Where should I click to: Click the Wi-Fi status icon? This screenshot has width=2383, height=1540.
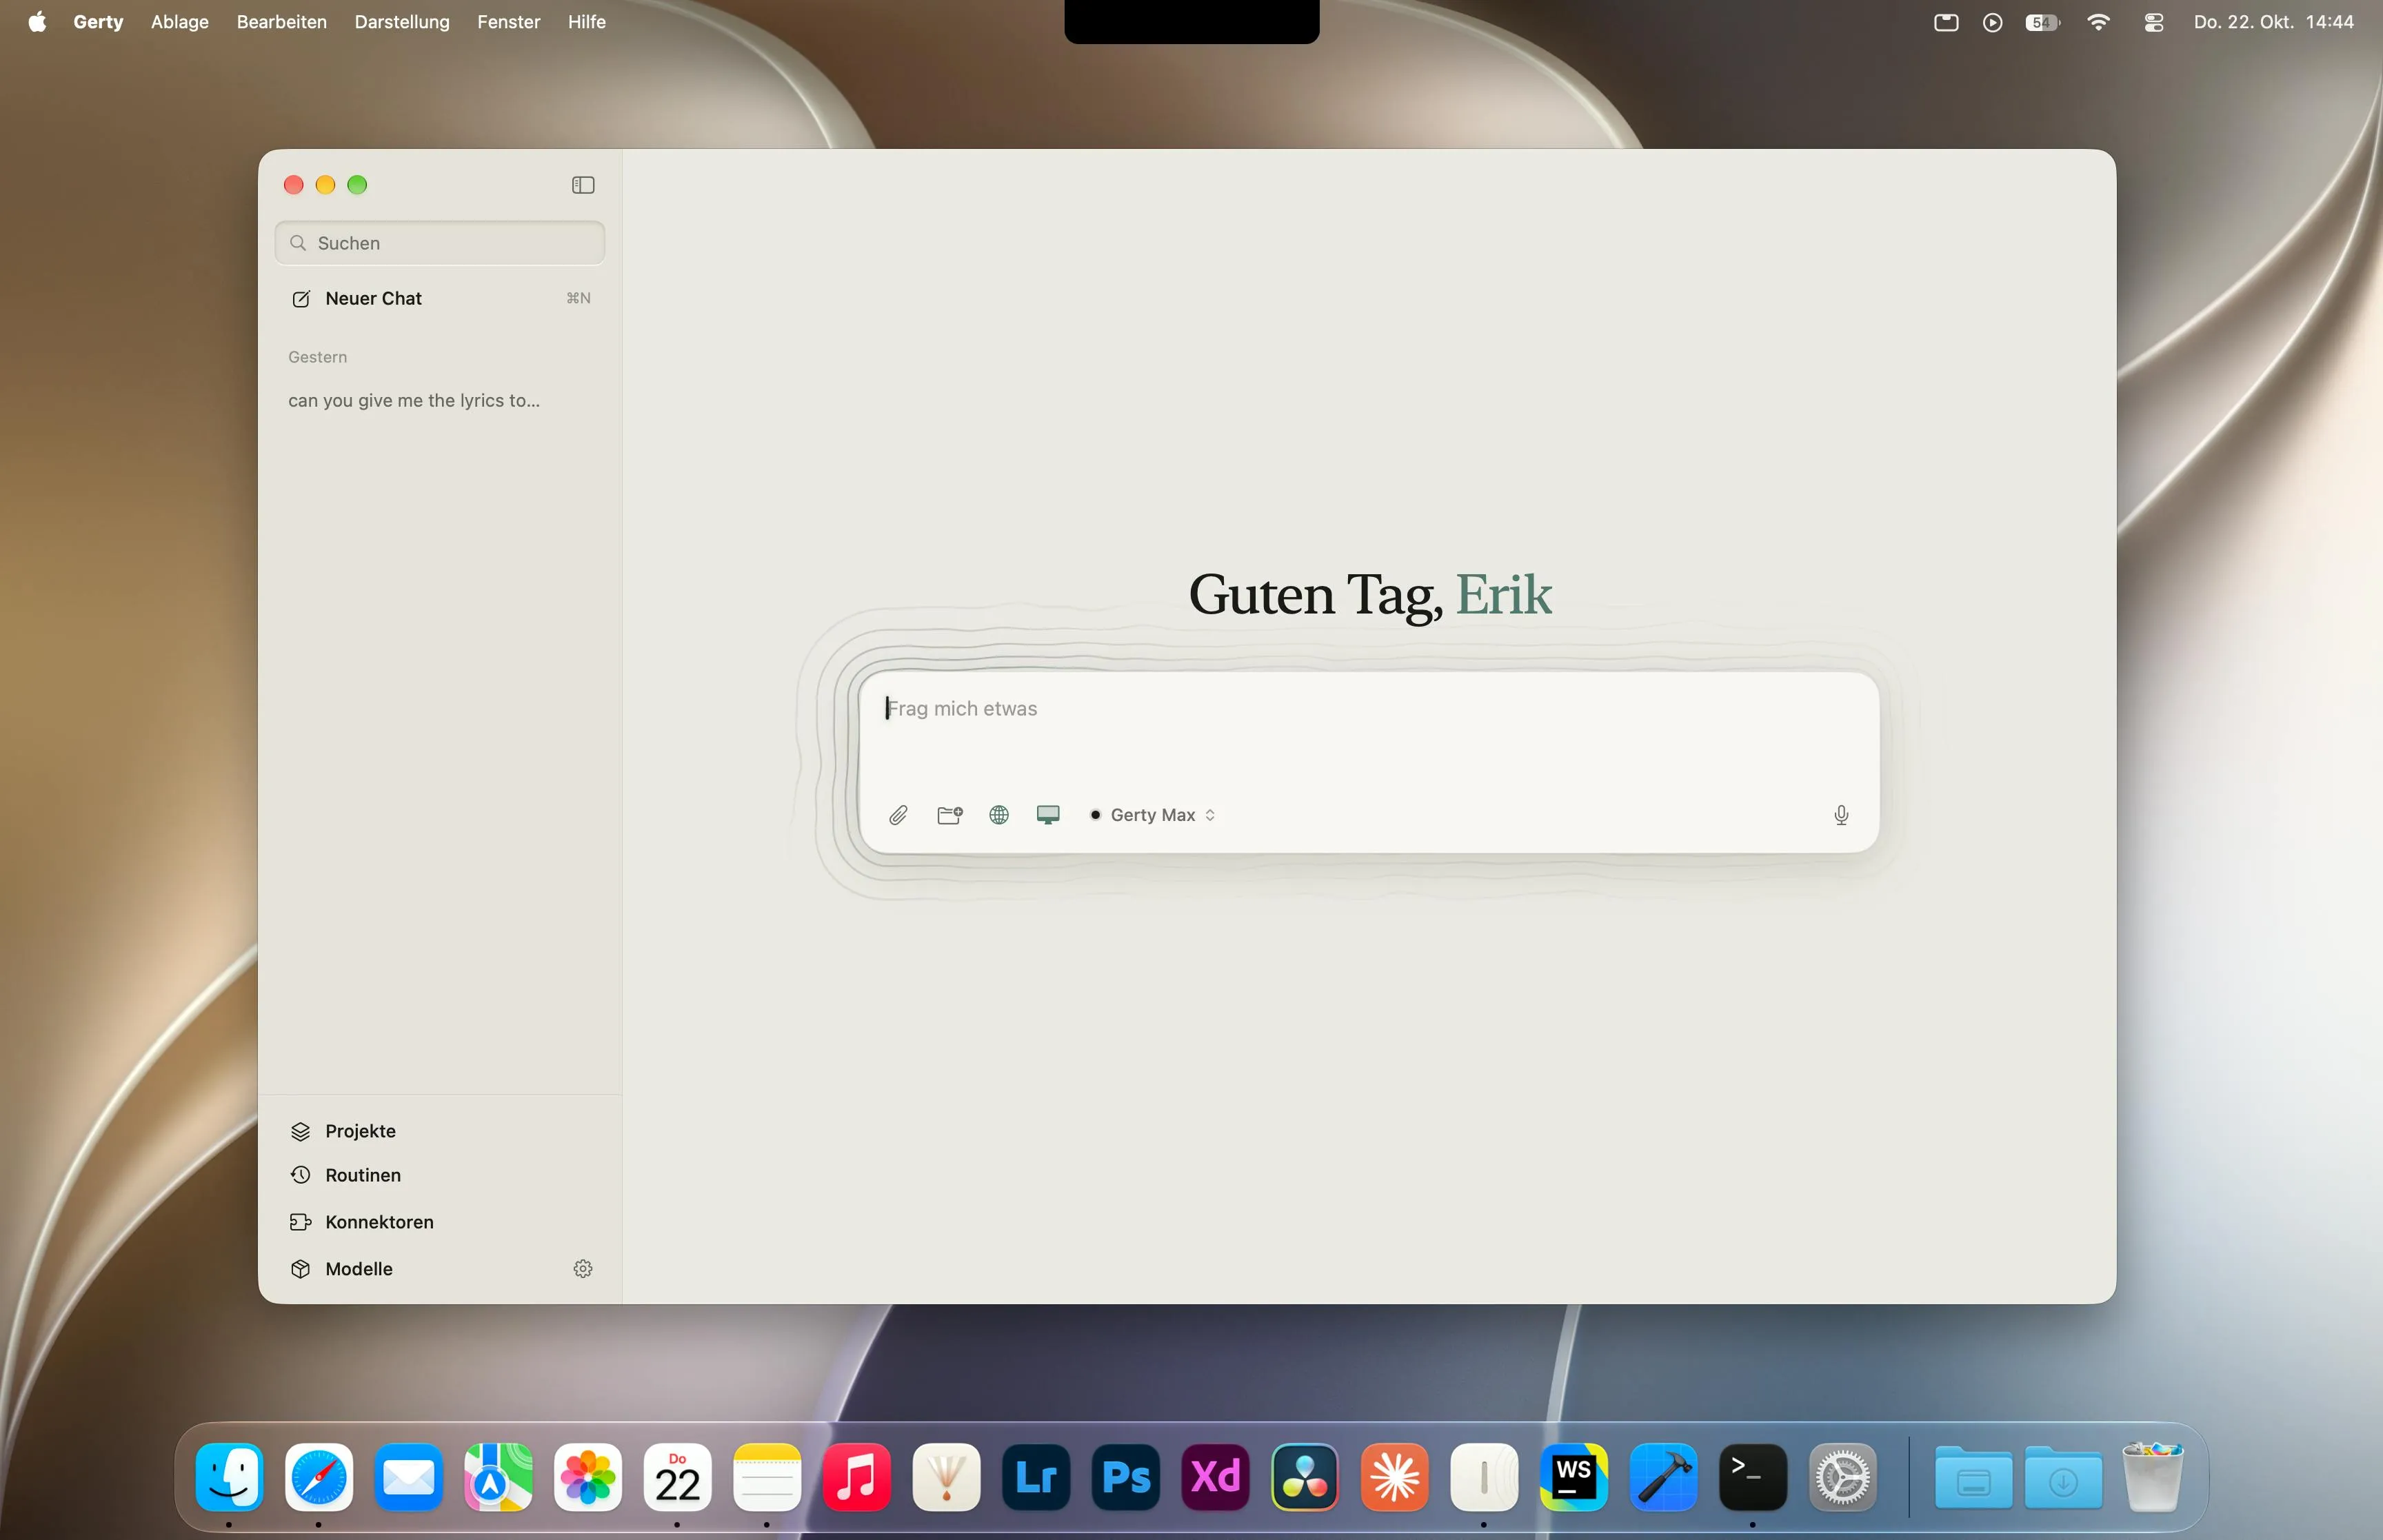click(2098, 22)
